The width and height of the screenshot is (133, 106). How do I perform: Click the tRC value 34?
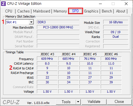(68, 82)
